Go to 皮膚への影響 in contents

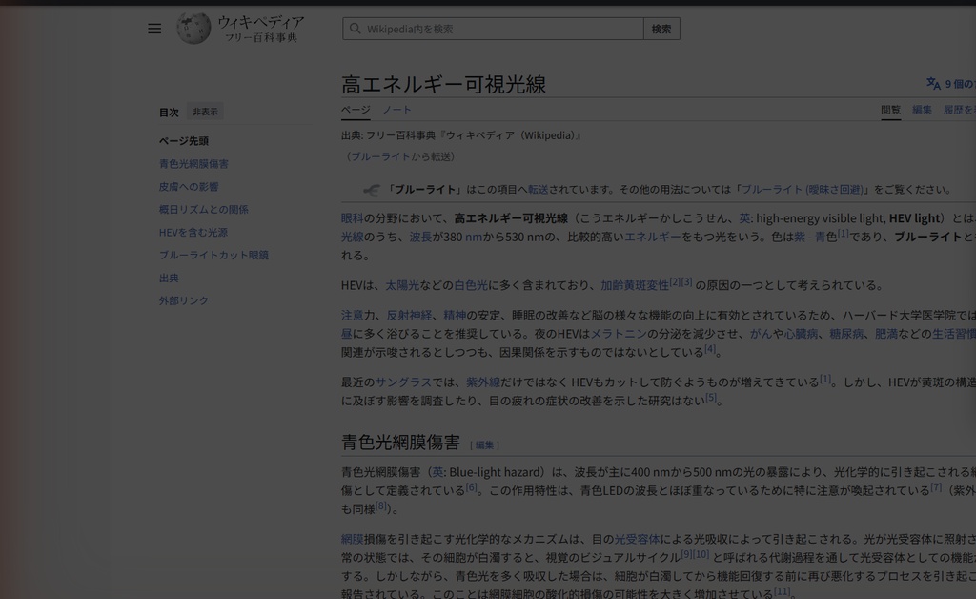[x=189, y=186]
